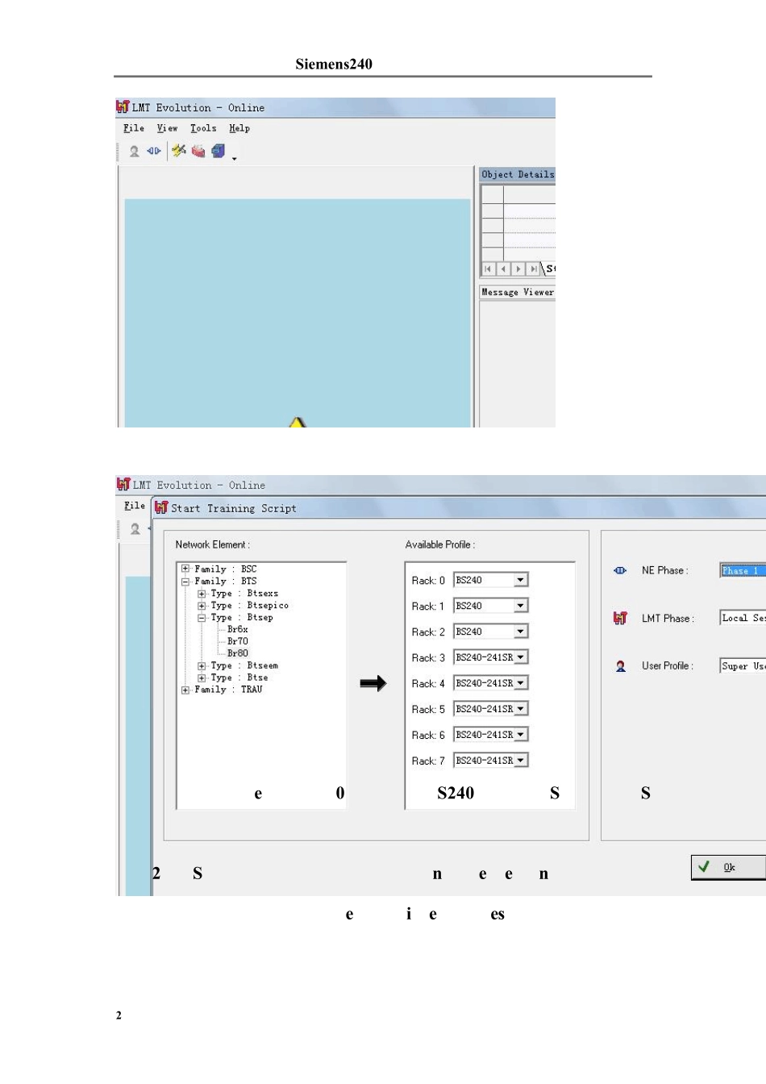This screenshot has height=1084, width=766.
Task: Open the toolbar options small arrow
Action: 235,159
